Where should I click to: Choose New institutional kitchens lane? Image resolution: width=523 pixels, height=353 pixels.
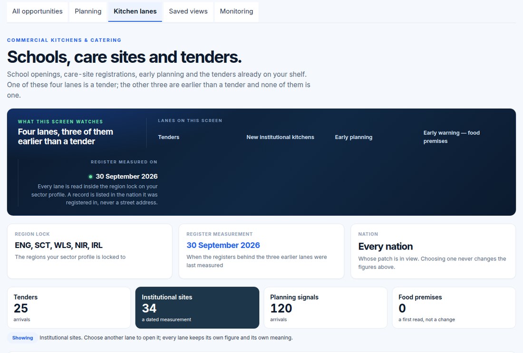coord(280,137)
